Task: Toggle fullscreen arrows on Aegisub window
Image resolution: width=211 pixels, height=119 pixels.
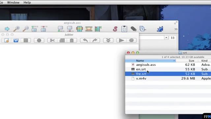Action: pyautogui.click(x=176, y=23)
